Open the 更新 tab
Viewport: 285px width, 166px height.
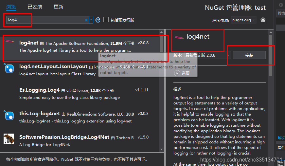pos(59,7)
